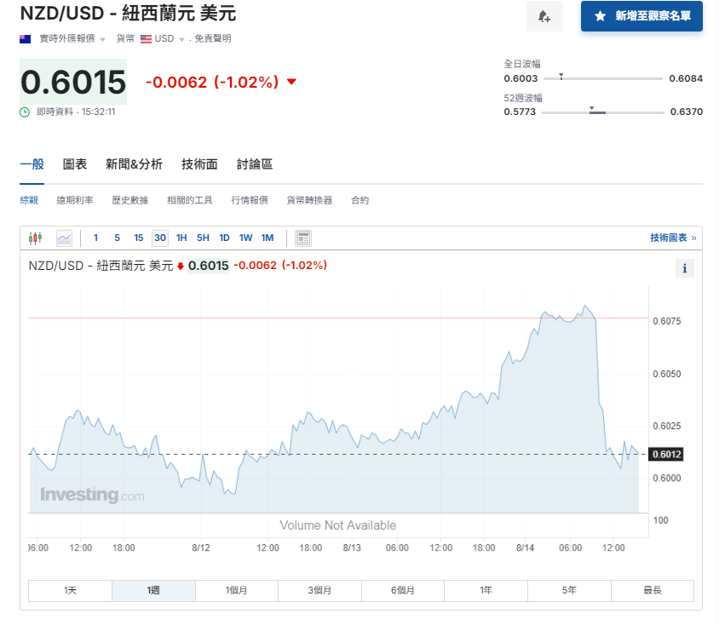Switch chart period to 1天
Viewport: 719px width, 625px height.
coord(70,590)
